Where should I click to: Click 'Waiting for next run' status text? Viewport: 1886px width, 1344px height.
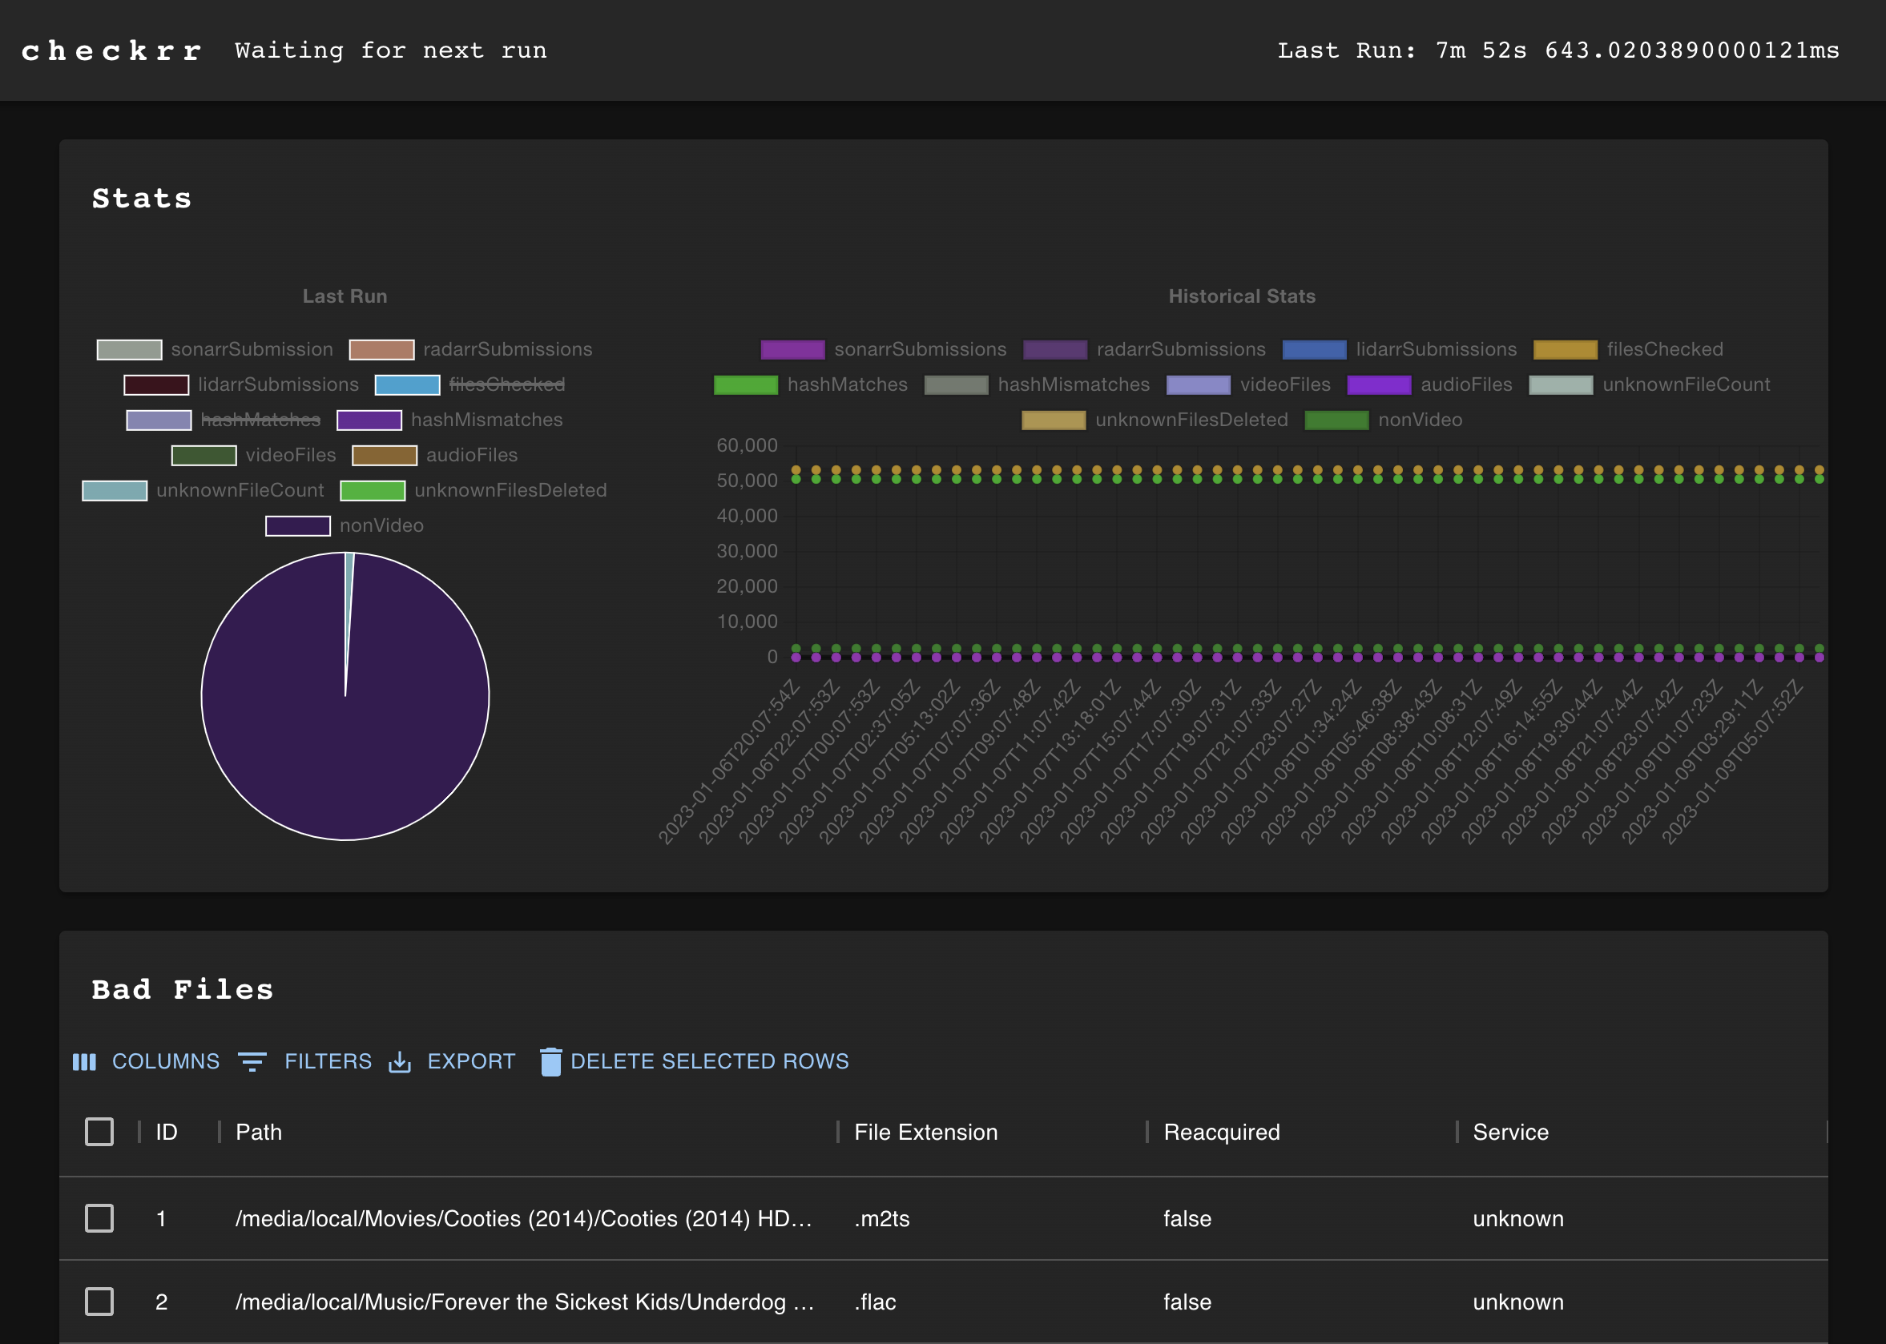391,50
